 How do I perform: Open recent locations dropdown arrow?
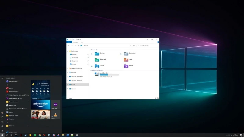coord(75,46)
